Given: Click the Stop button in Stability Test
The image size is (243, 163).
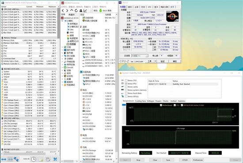Looking at the screenshot, I should 138,160.
